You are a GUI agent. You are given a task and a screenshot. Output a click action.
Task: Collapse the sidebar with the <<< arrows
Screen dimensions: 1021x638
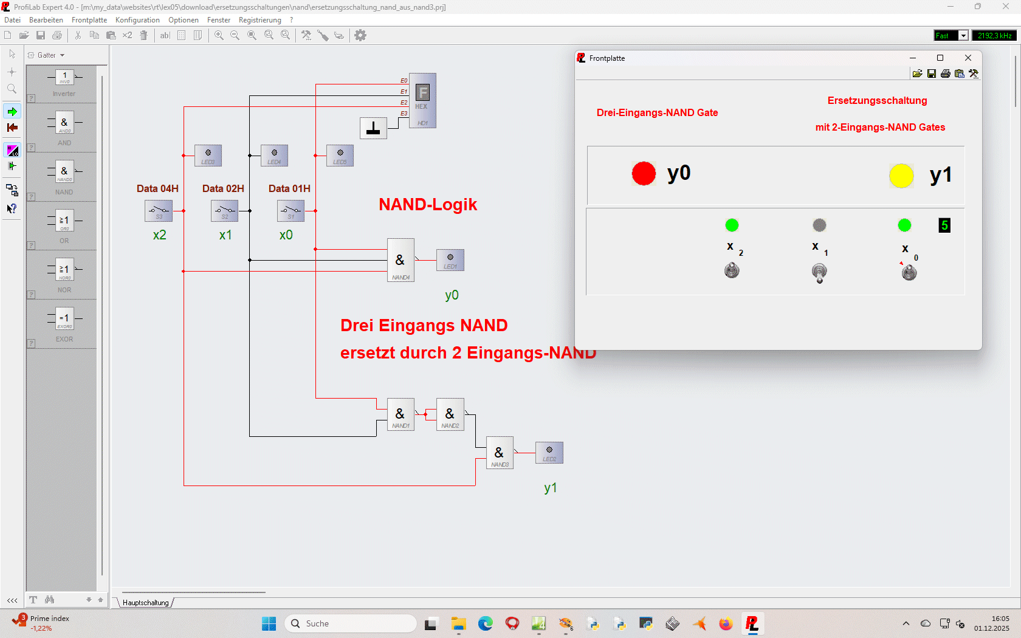click(12, 600)
